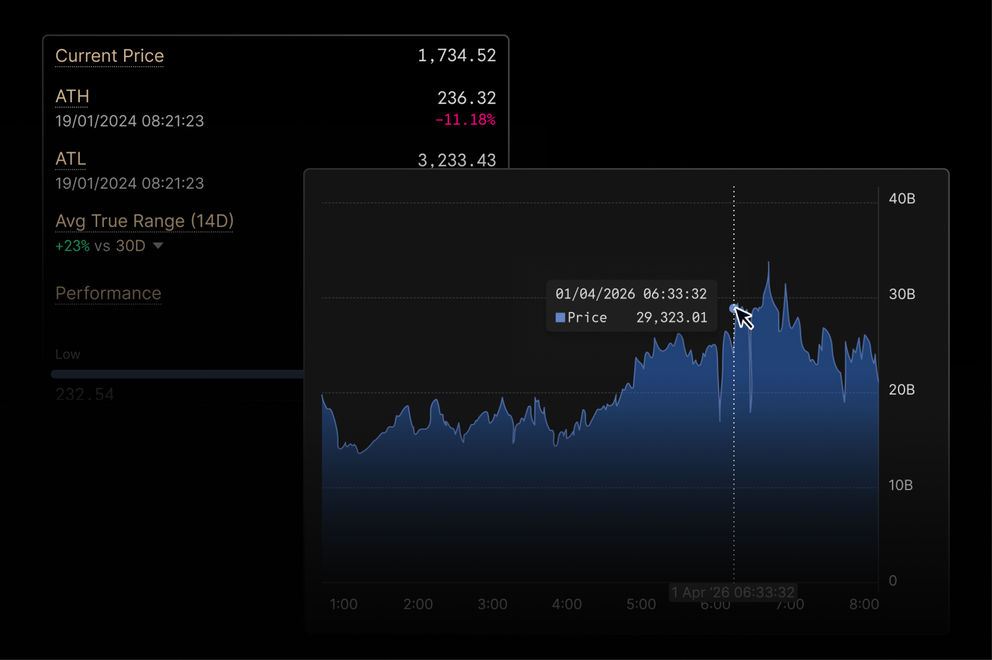The width and height of the screenshot is (992, 660).
Task: Click the 2:00 time axis label
Action: pyautogui.click(x=418, y=605)
